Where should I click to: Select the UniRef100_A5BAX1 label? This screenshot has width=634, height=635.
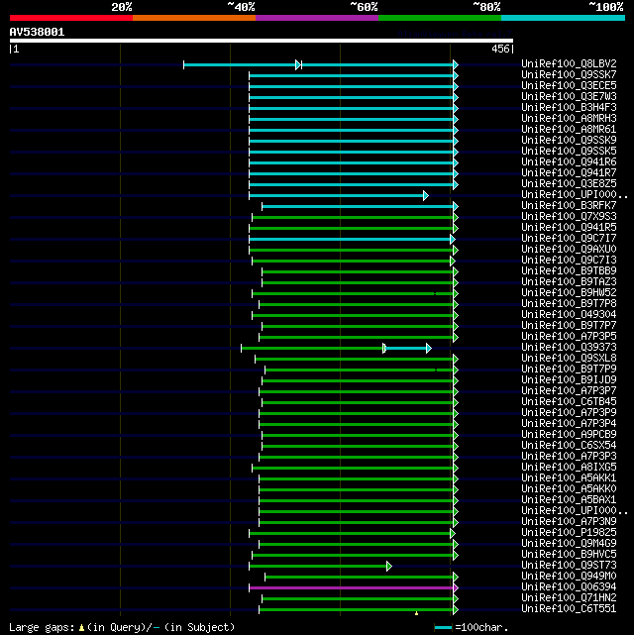pyautogui.click(x=569, y=500)
